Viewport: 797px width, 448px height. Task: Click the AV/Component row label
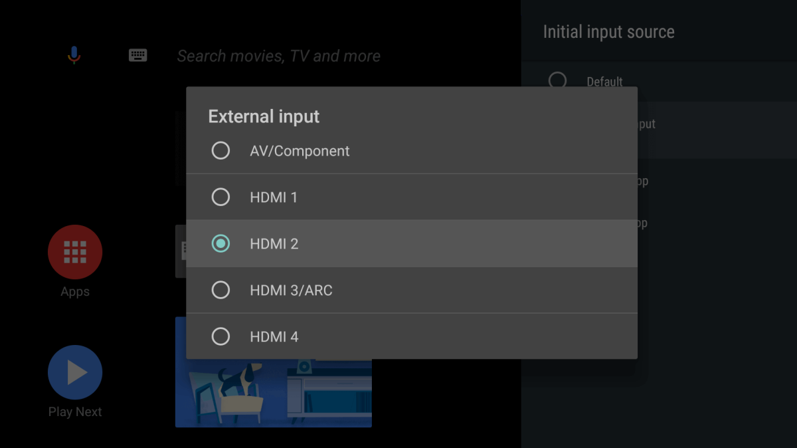tap(300, 150)
